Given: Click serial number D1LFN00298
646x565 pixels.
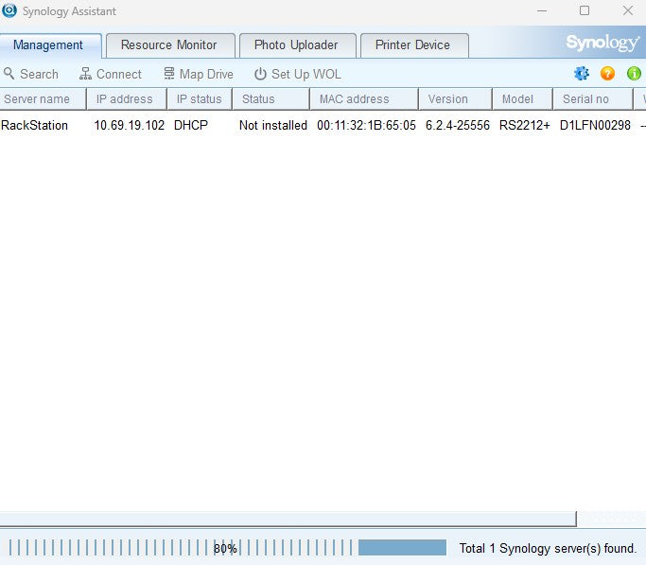Looking at the screenshot, I should pos(595,125).
